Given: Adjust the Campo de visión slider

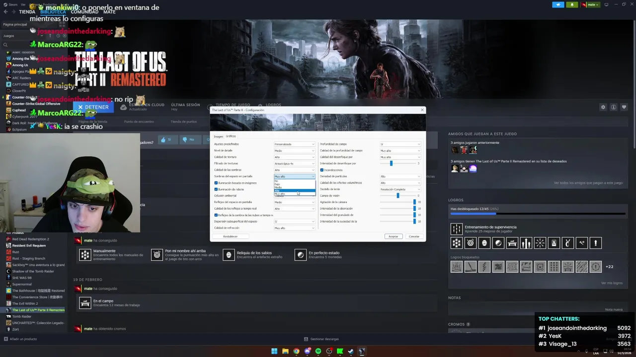Looking at the screenshot, I should click(397, 195).
